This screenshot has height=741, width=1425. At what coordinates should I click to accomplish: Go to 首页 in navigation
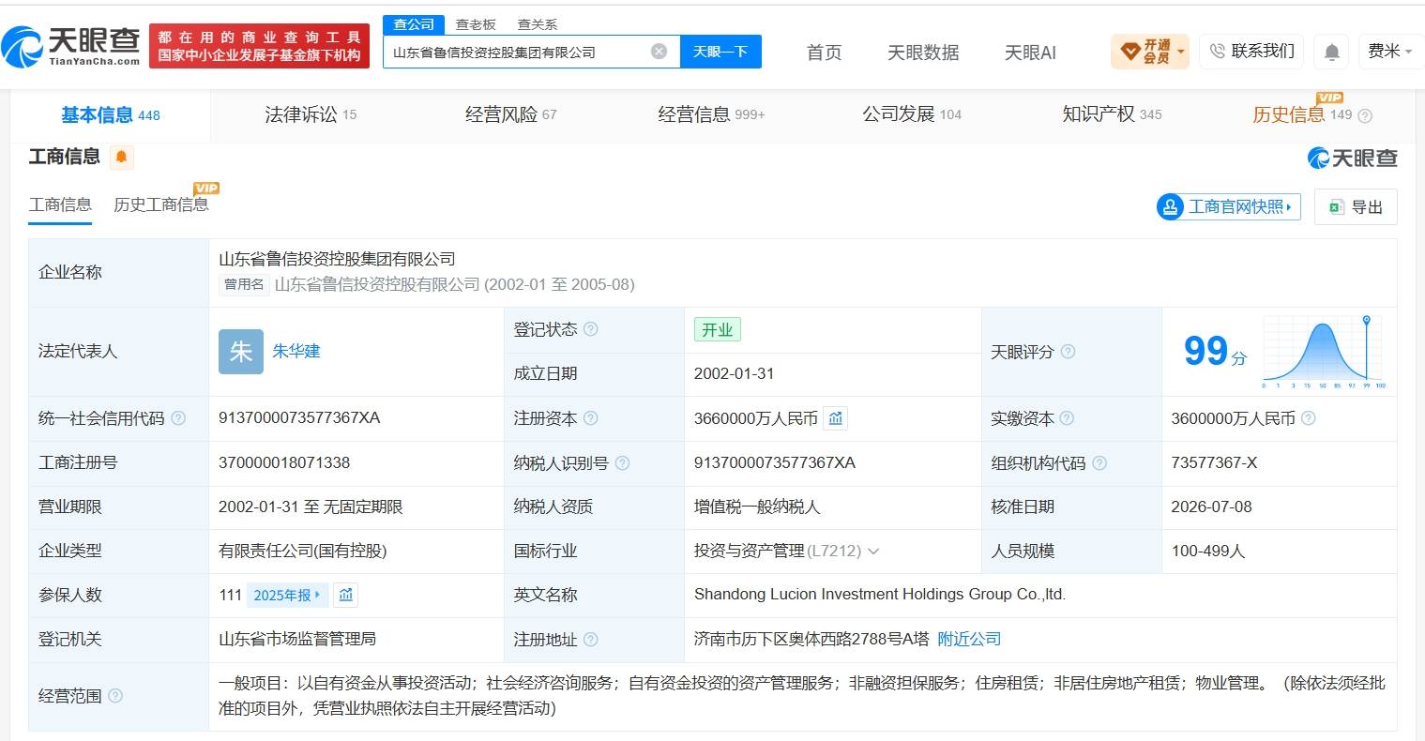(x=825, y=53)
